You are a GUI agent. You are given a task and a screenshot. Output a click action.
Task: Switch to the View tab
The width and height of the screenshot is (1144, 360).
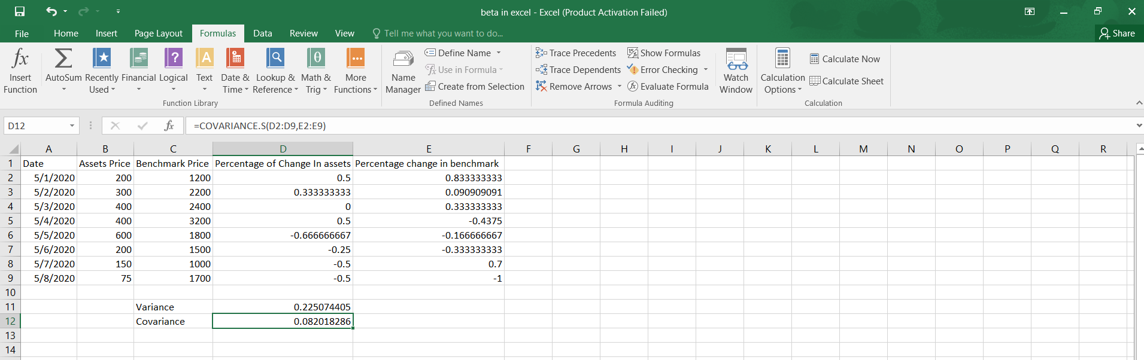pos(344,33)
